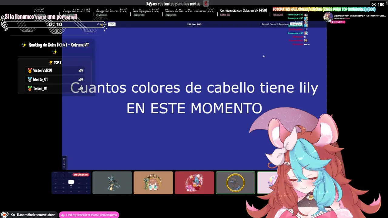Click the Ranking de Subs (Kick) heading

(x=59, y=45)
